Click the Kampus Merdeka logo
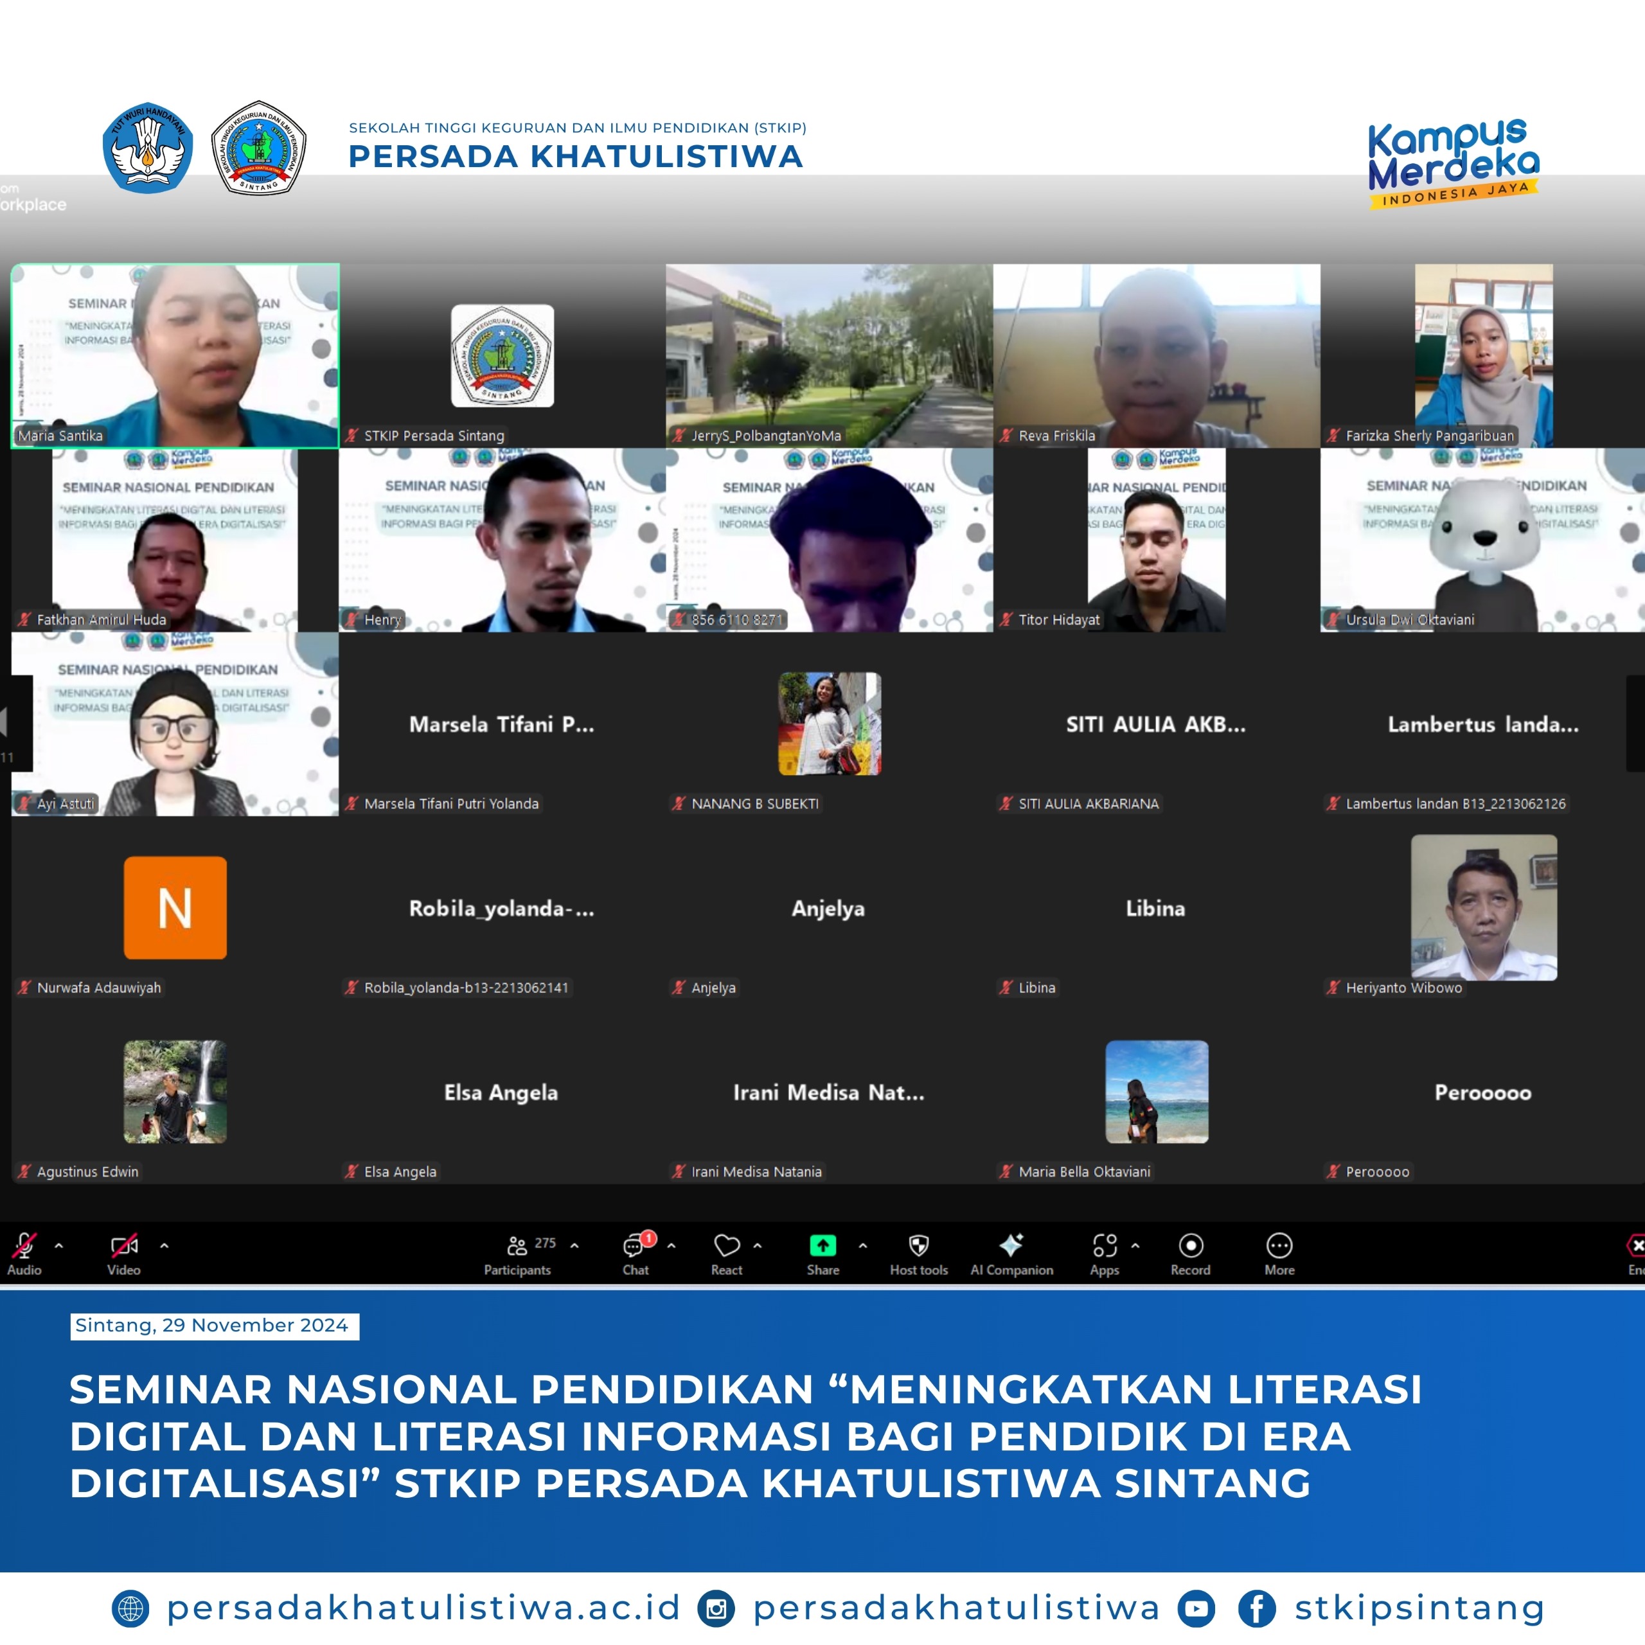 click(1454, 163)
